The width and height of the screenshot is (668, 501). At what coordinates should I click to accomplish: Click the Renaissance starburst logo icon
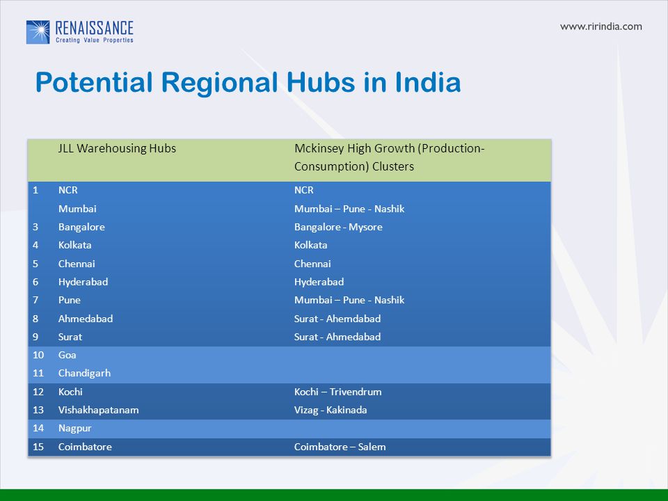38,32
